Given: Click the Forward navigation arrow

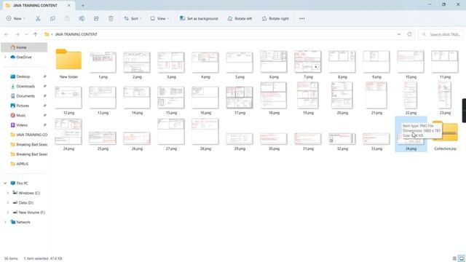Looking at the screenshot, I should pos(17,34).
